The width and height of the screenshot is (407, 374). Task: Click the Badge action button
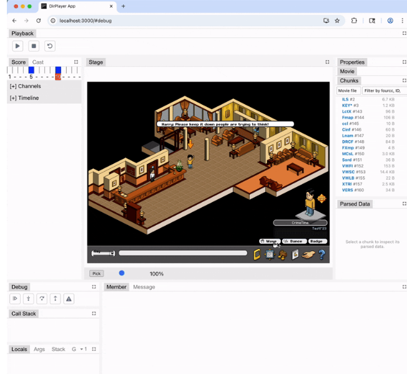pyautogui.click(x=317, y=241)
